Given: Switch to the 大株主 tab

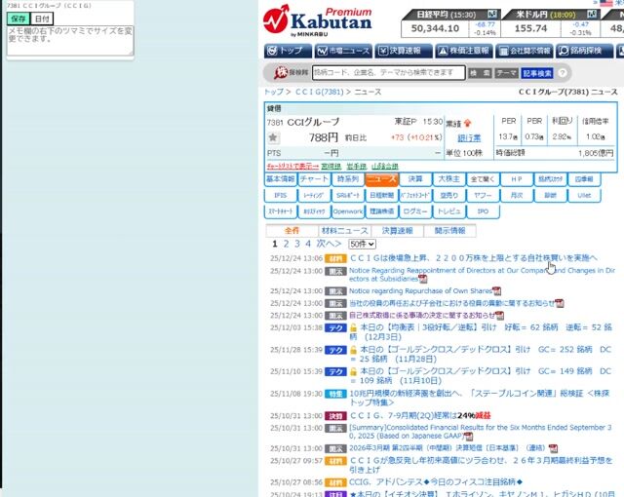Looking at the screenshot, I should coord(448,179).
